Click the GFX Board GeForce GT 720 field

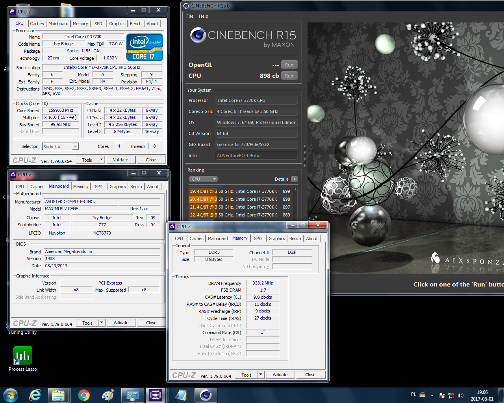tap(256, 144)
